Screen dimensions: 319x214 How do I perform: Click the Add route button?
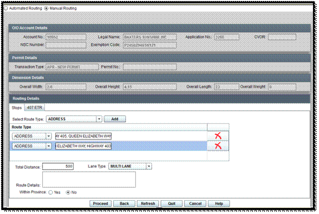115,119
